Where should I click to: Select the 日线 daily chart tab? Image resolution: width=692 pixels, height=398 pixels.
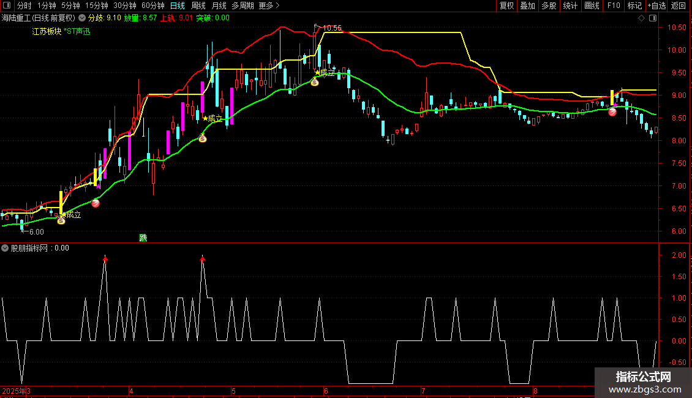[x=178, y=6]
